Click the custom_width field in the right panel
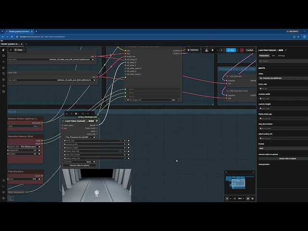This screenshot has width=308, height=231. pyautogui.click(x=283, y=98)
